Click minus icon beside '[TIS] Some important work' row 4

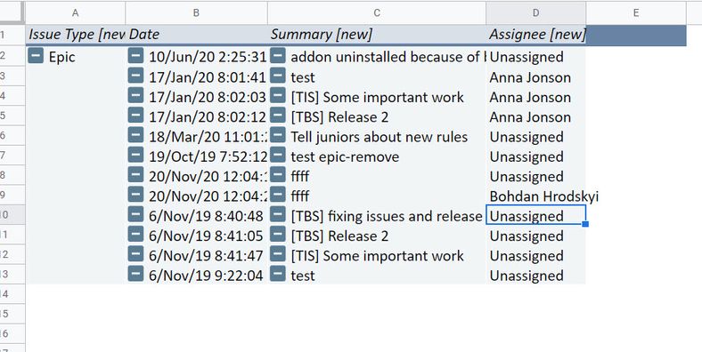(278, 96)
